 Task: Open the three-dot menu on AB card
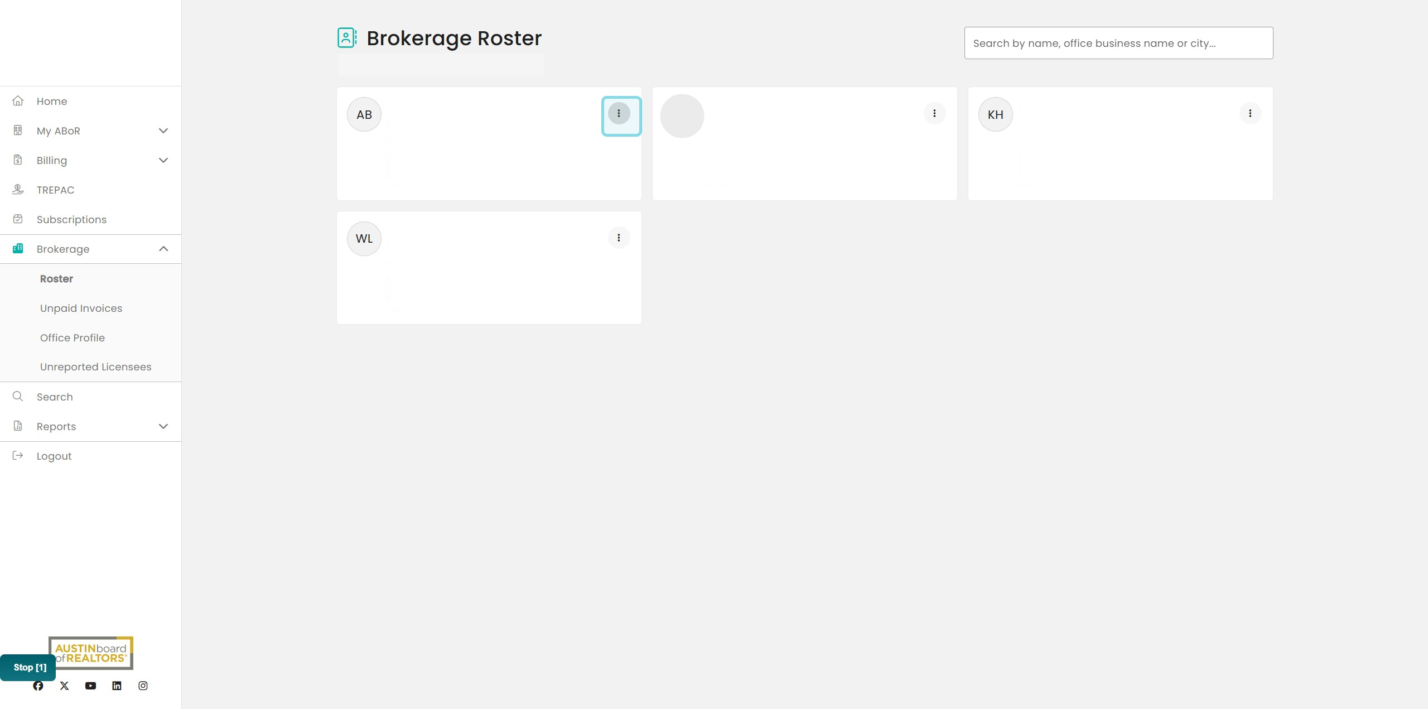tap(619, 113)
